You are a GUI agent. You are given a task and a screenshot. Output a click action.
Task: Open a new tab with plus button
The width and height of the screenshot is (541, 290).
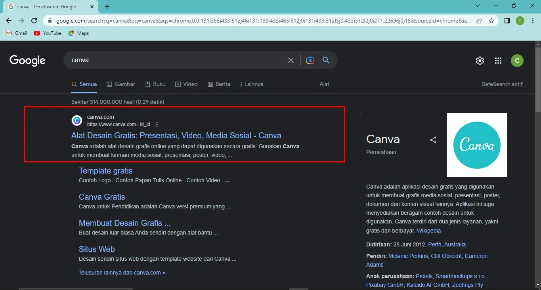107,7
